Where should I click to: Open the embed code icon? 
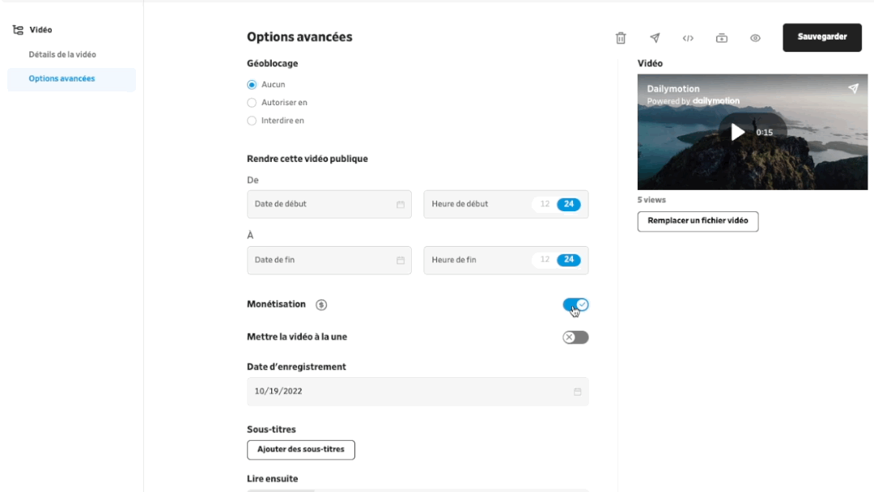[688, 38]
